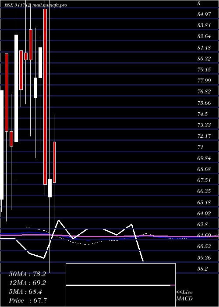Screen dimensions: 219x307
Task: Click the 65.18 price axis label
Action: pyautogui.click(x=204, y=202)
